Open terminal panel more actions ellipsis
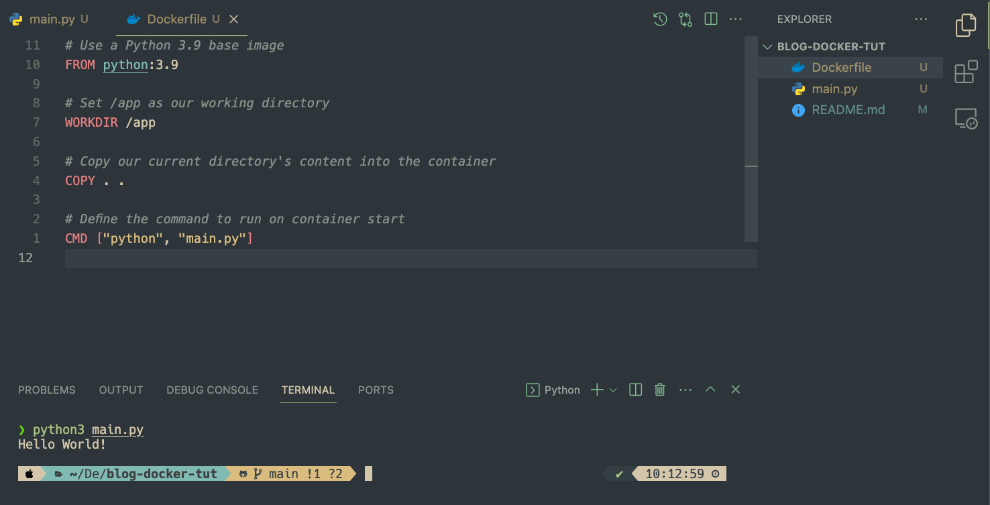Image resolution: width=990 pixels, height=505 pixels. (x=685, y=390)
